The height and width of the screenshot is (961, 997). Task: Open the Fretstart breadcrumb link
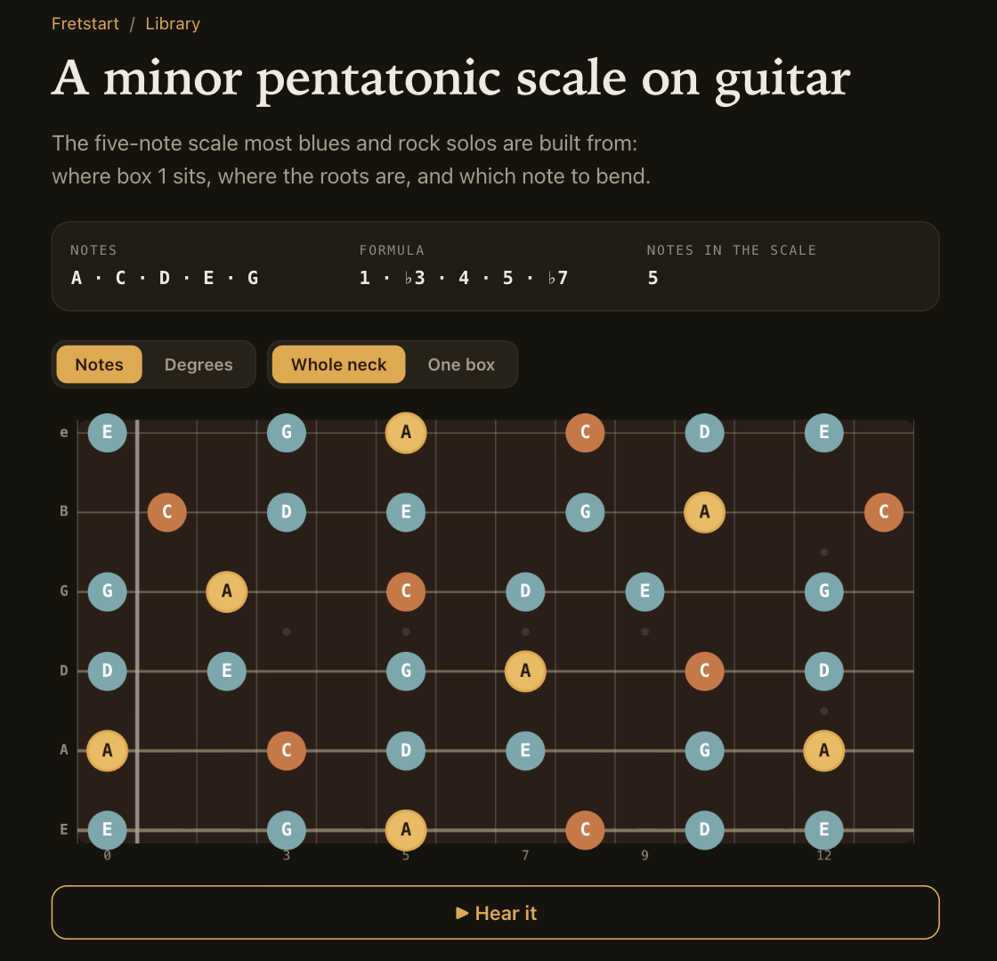pyautogui.click(x=85, y=23)
